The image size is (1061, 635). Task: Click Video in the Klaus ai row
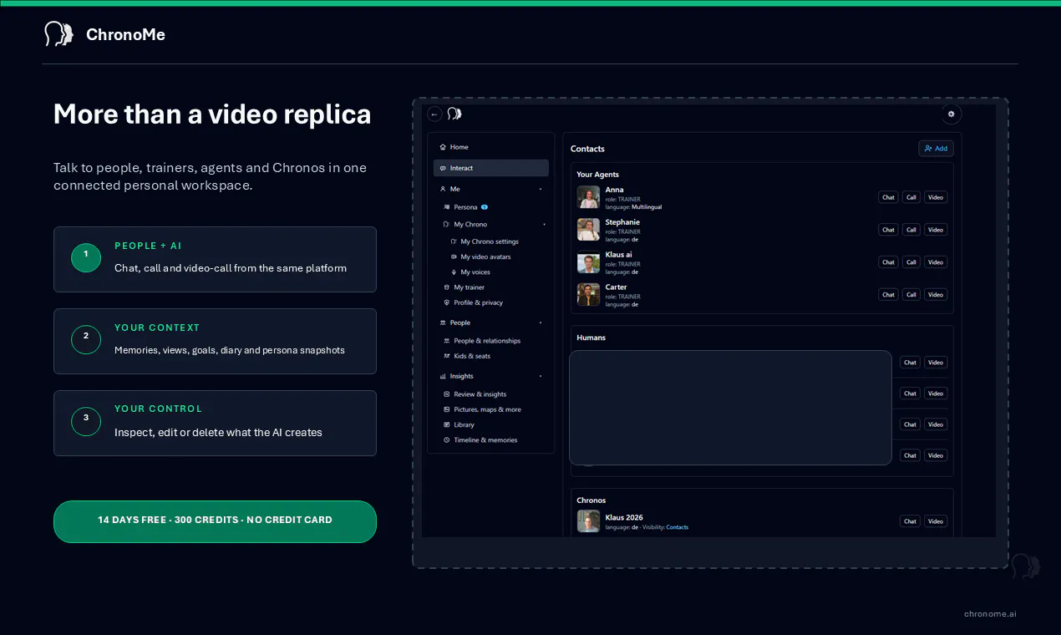click(x=936, y=262)
